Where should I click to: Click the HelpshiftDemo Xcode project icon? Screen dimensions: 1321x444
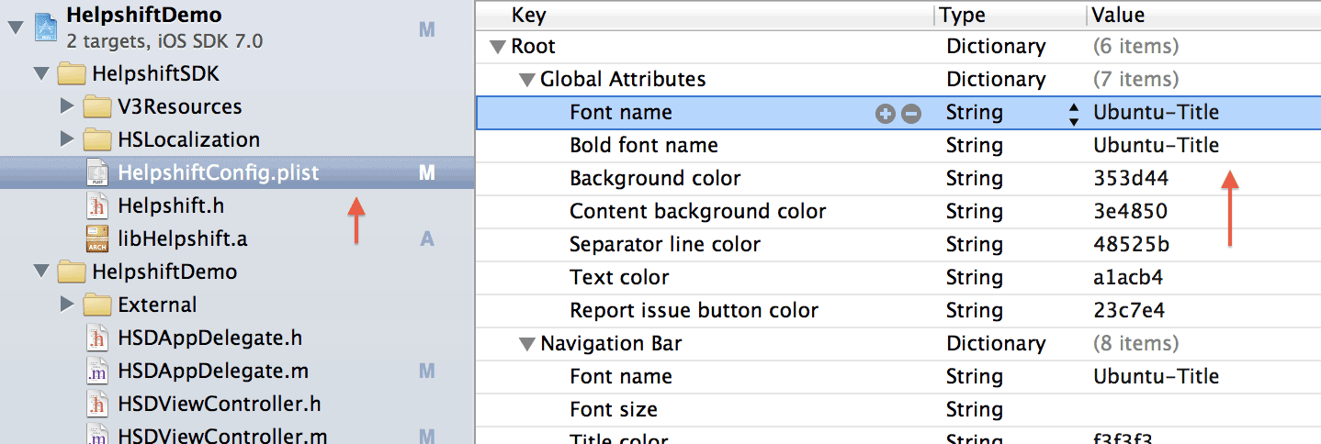click(46, 28)
